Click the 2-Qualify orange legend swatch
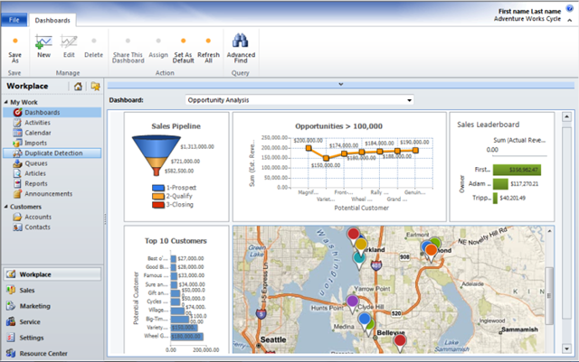The height and width of the screenshot is (362, 579). pyautogui.click(x=158, y=196)
